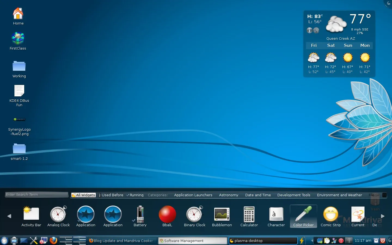
Task: Launch Firefox from the panel
Action: pos(53,241)
